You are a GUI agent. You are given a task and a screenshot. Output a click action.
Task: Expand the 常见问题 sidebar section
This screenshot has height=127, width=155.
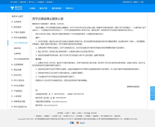tap(17, 70)
